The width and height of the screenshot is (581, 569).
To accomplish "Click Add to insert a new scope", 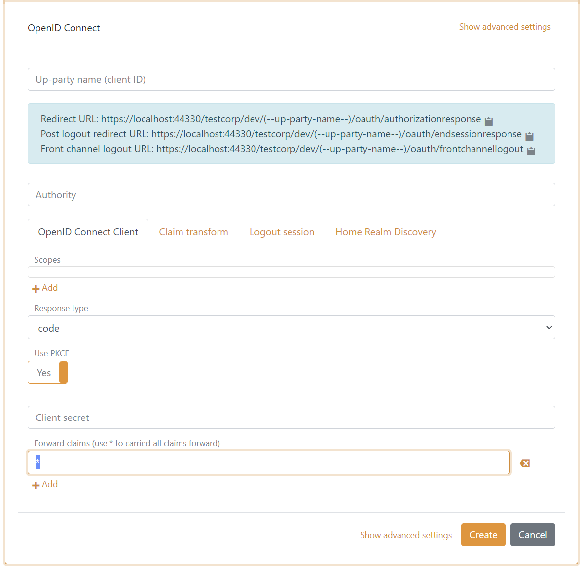I will (44, 288).
